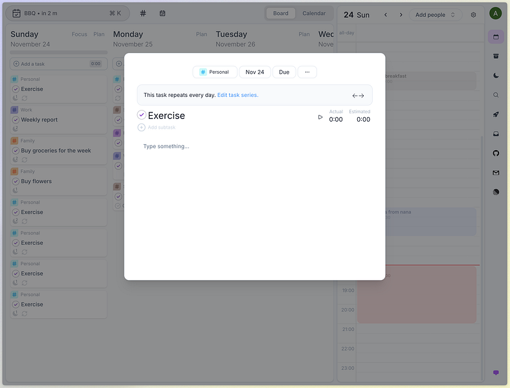The height and width of the screenshot is (388, 510).
Task: Click the dark round icon below mail
Action: click(496, 192)
